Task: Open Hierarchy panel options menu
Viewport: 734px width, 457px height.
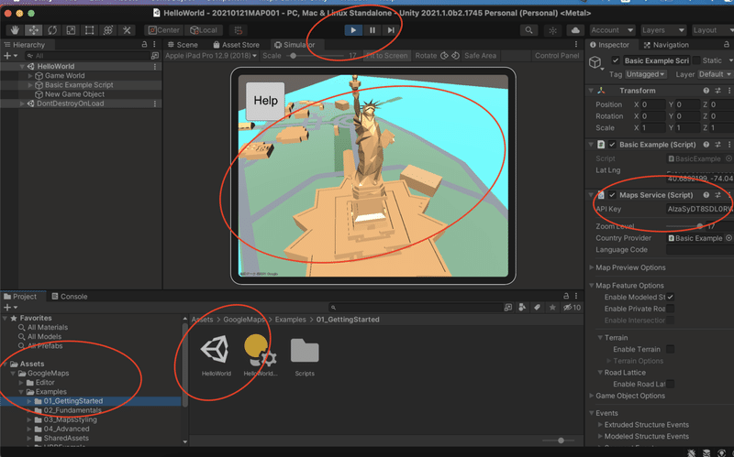Action: click(154, 44)
